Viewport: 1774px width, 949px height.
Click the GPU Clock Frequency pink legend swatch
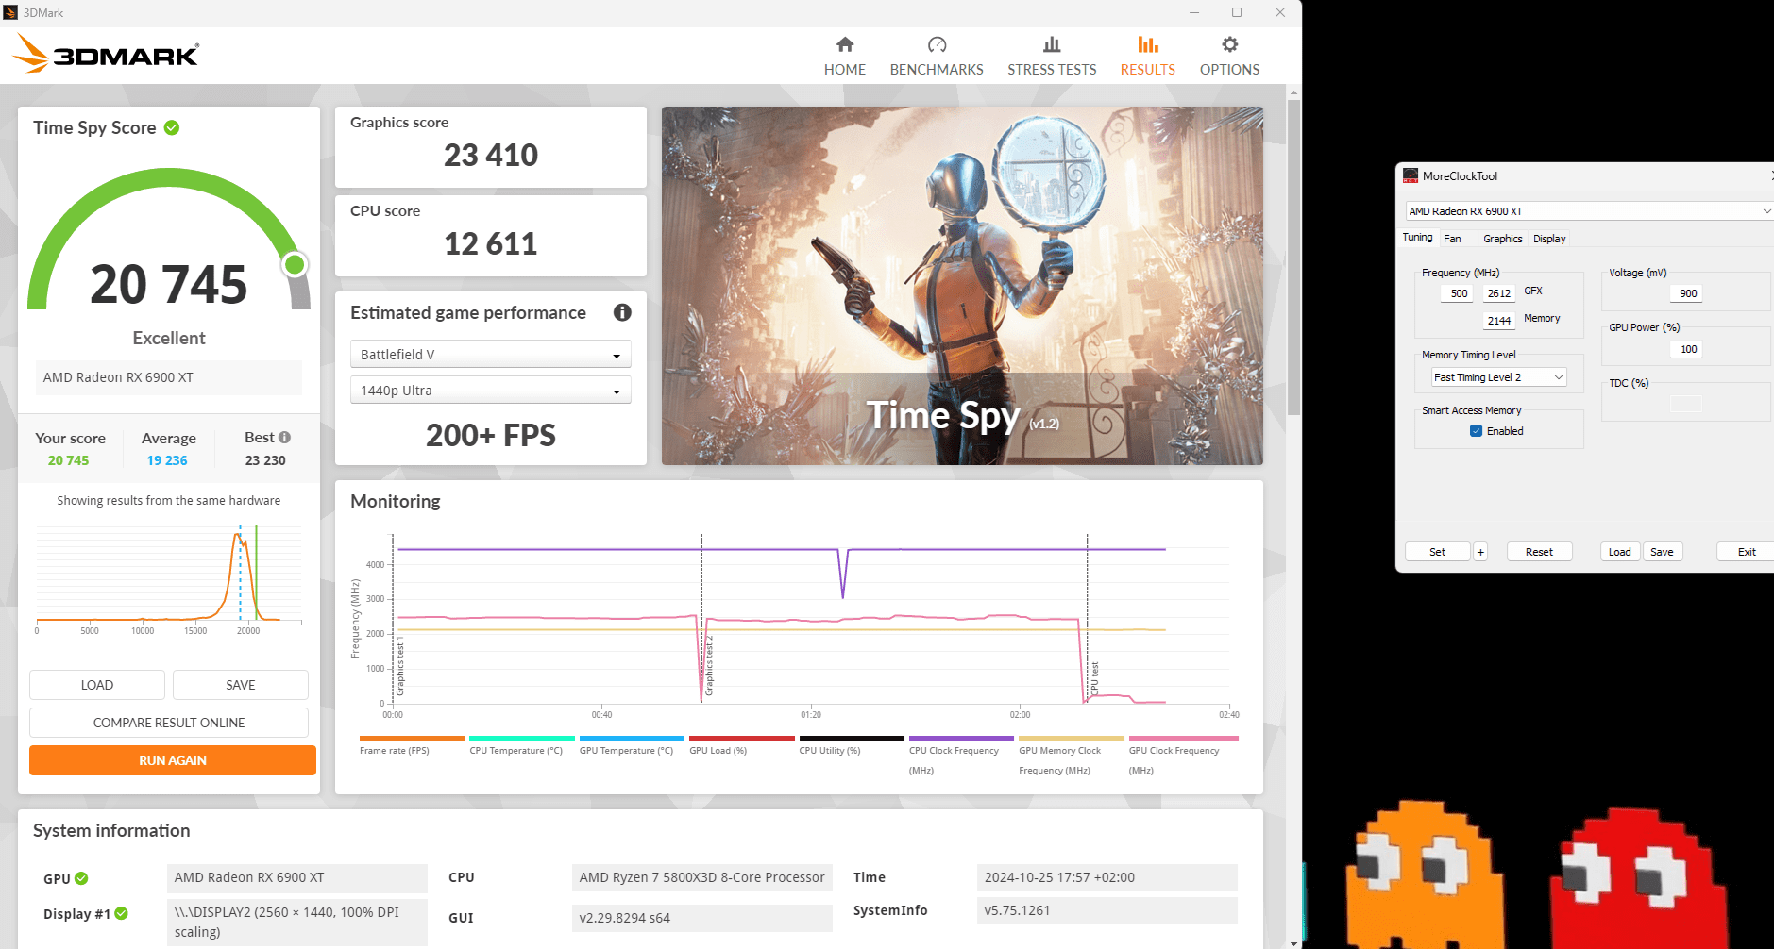[x=1183, y=738]
